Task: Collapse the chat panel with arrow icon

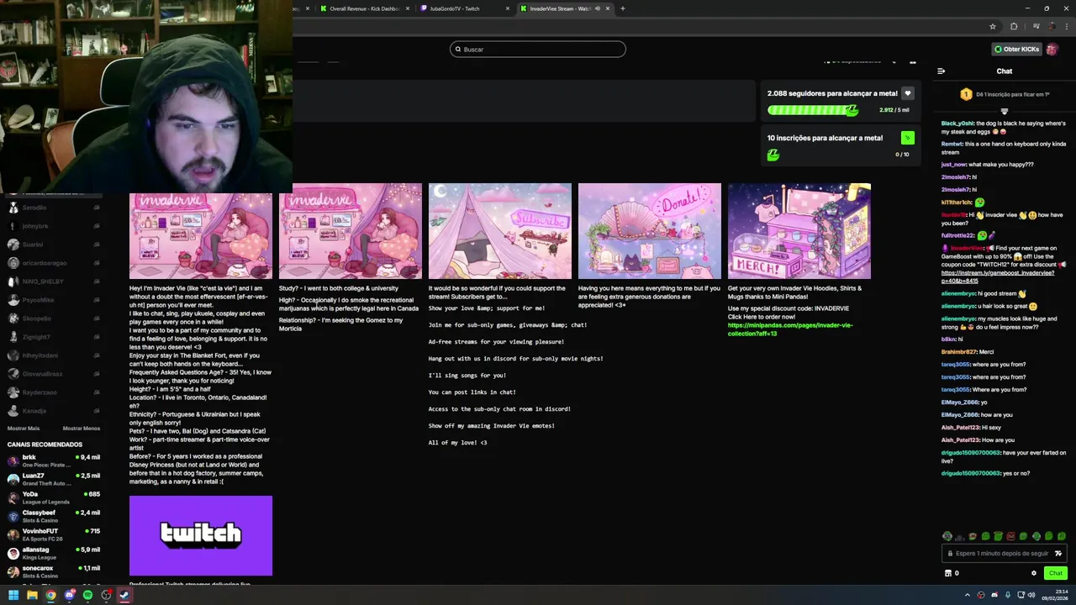Action: click(941, 71)
